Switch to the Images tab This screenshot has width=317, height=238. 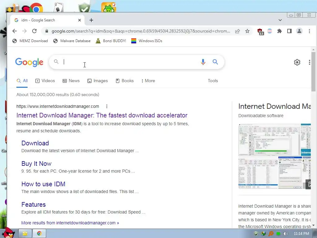pos(98,81)
